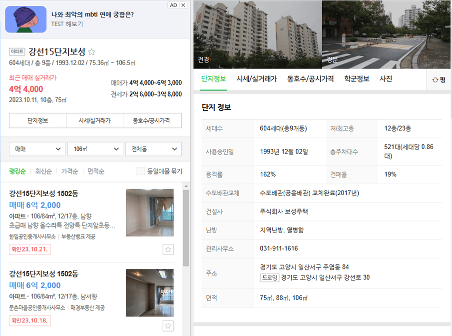Open the 매매 transaction type dropdown

pyautogui.click(x=37, y=149)
